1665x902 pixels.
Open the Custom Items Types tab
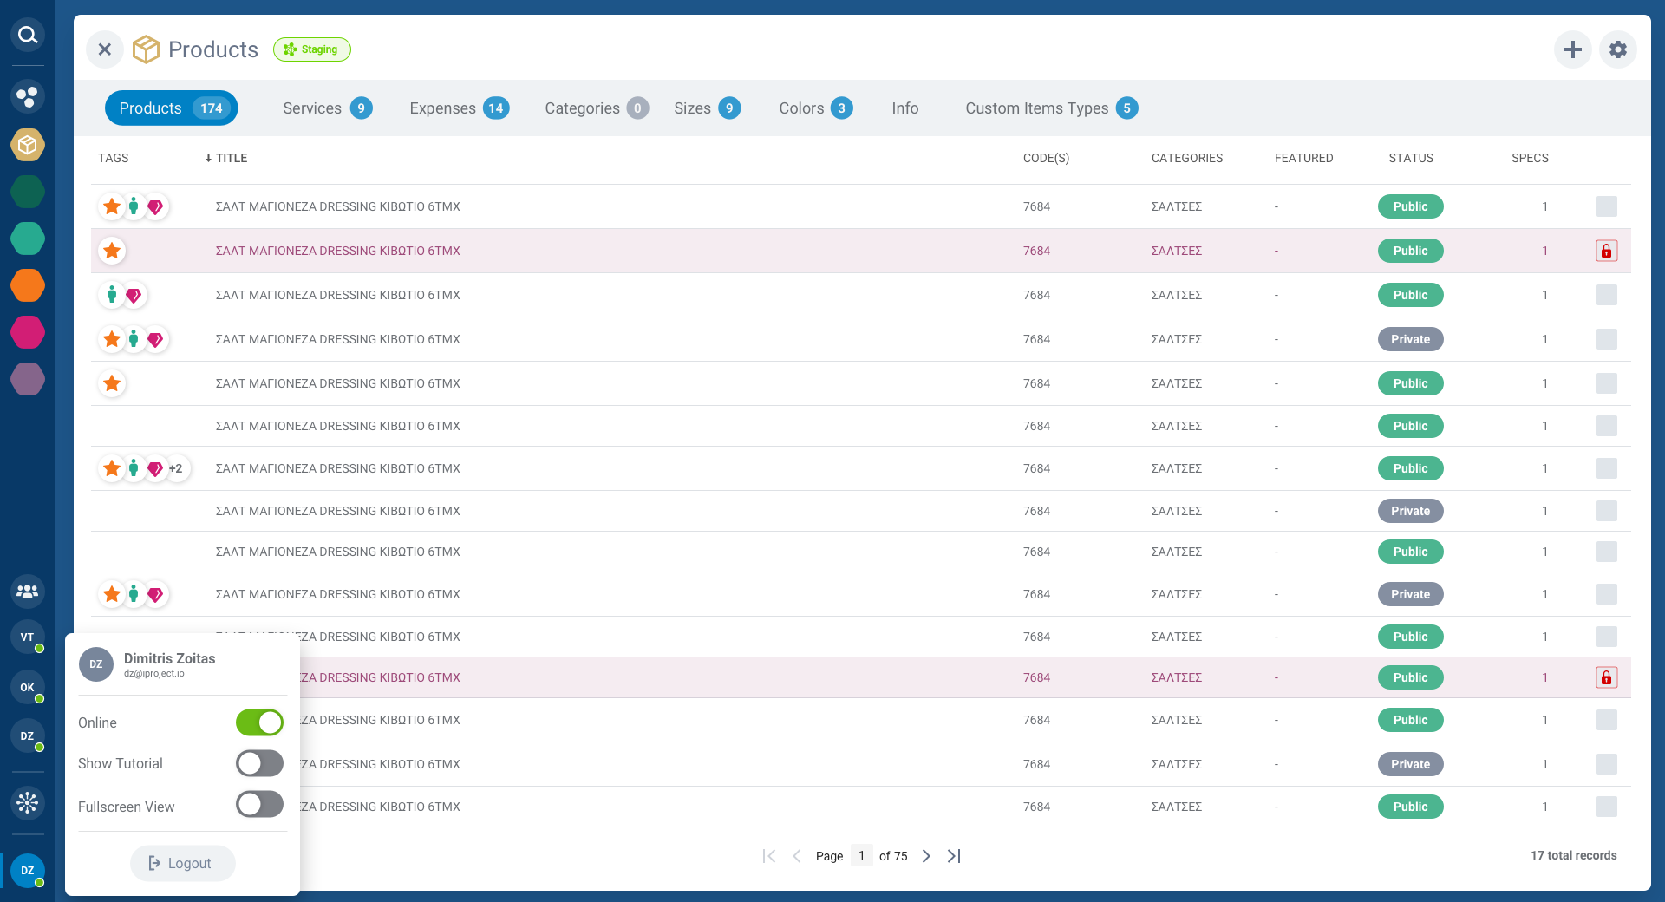[1037, 108]
